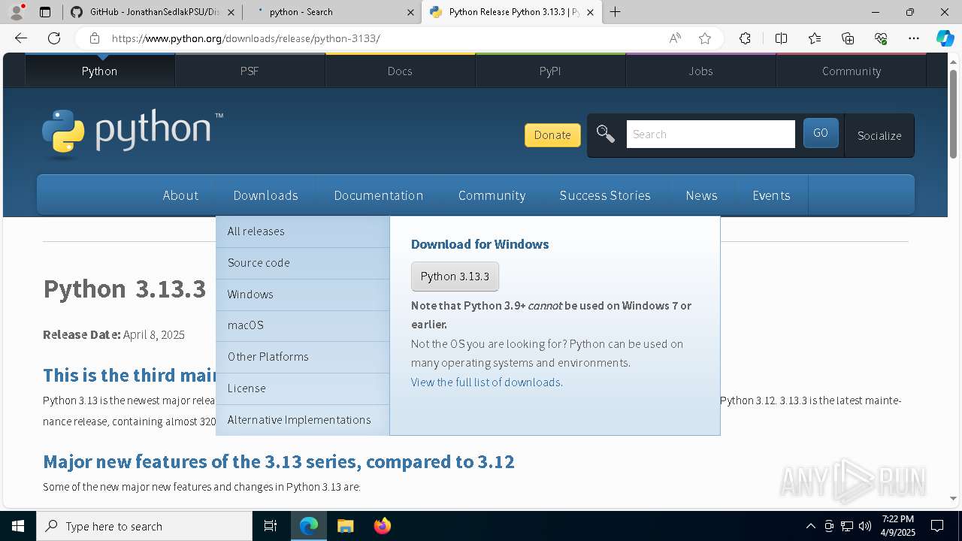Open the Events main menu

point(771,195)
